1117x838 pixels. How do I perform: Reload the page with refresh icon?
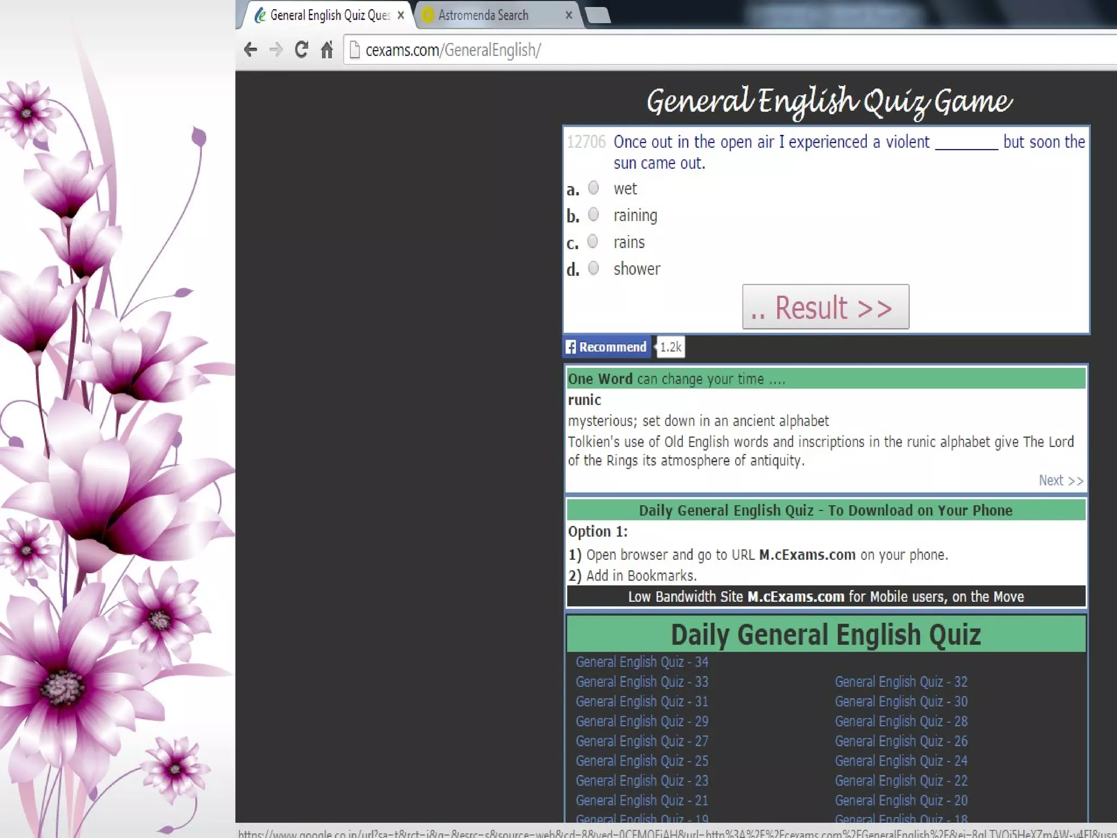coord(301,50)
